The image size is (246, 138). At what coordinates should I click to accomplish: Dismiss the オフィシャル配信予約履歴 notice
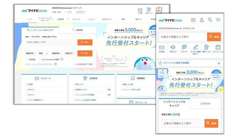pos(219,63)
